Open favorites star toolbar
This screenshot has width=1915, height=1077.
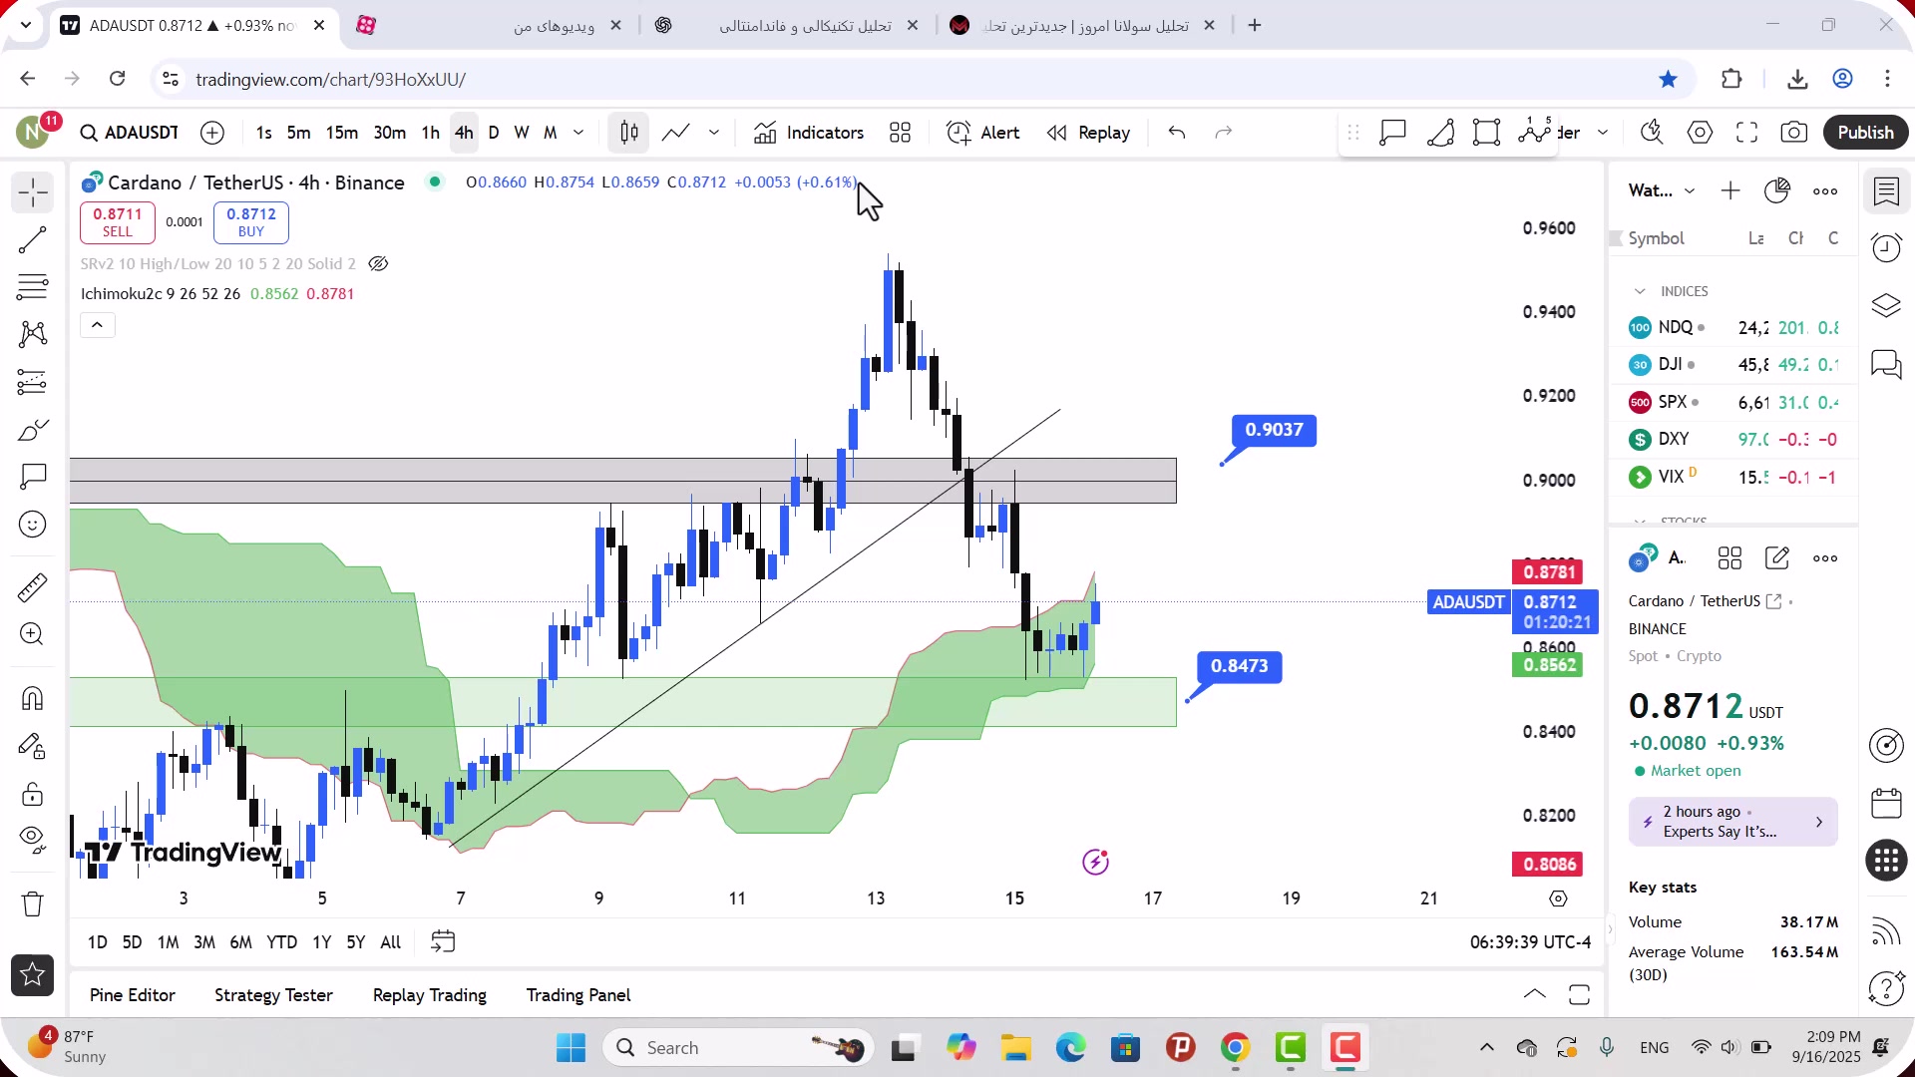coord(33,975)
